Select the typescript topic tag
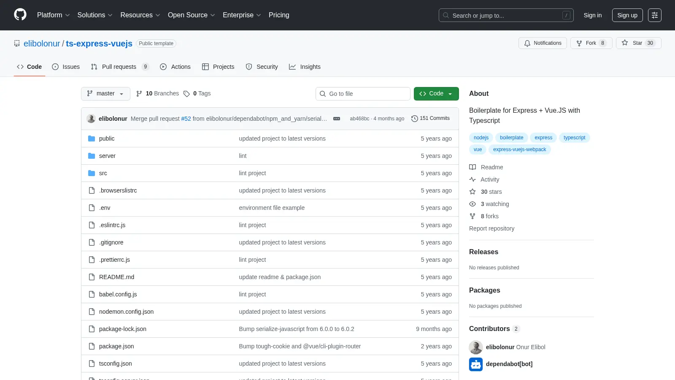675x380 pixels. click(x=574, y=138)
